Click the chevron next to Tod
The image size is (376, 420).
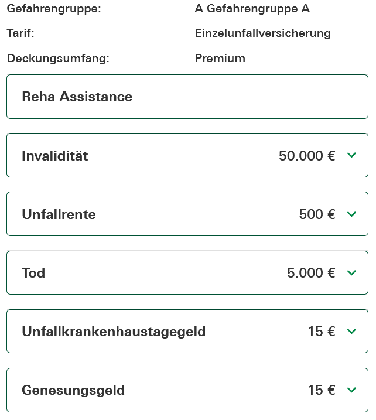(x=351, y=273)
